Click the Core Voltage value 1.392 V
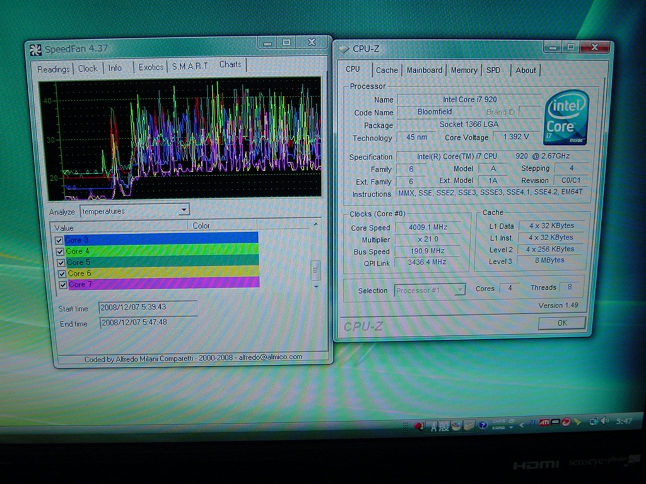 [x=516, y=137]
